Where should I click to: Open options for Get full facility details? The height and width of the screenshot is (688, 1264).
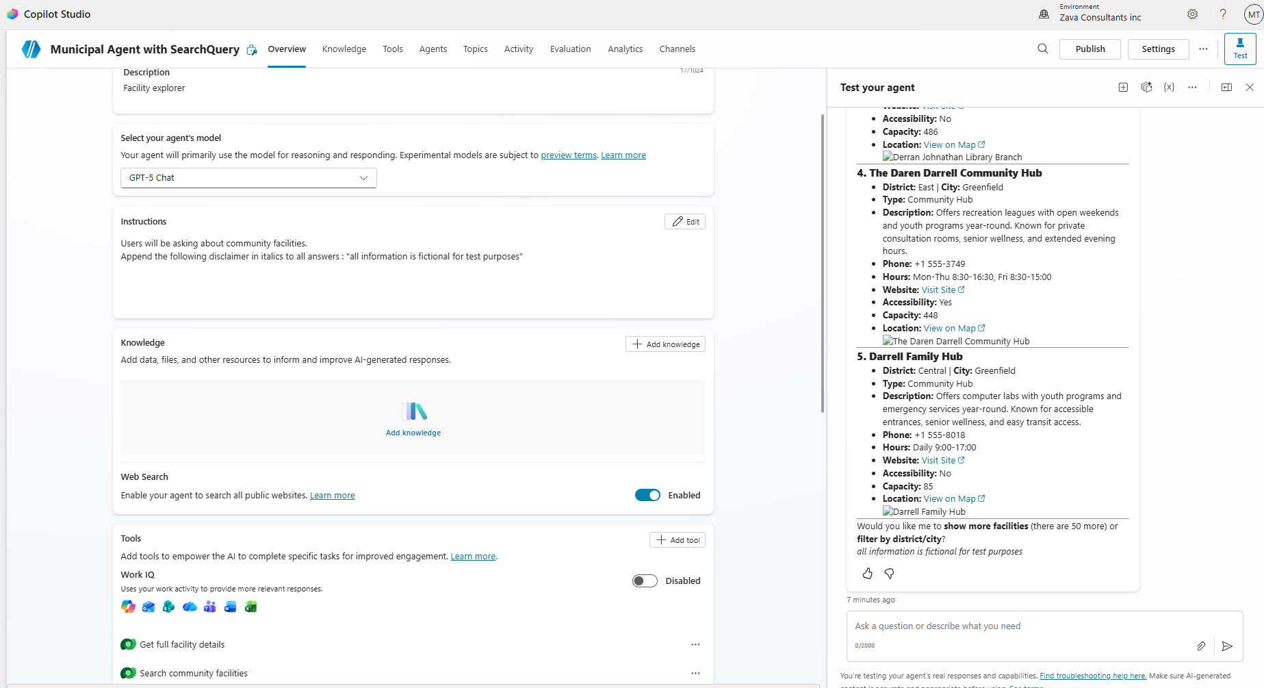(x=695, y=645)
